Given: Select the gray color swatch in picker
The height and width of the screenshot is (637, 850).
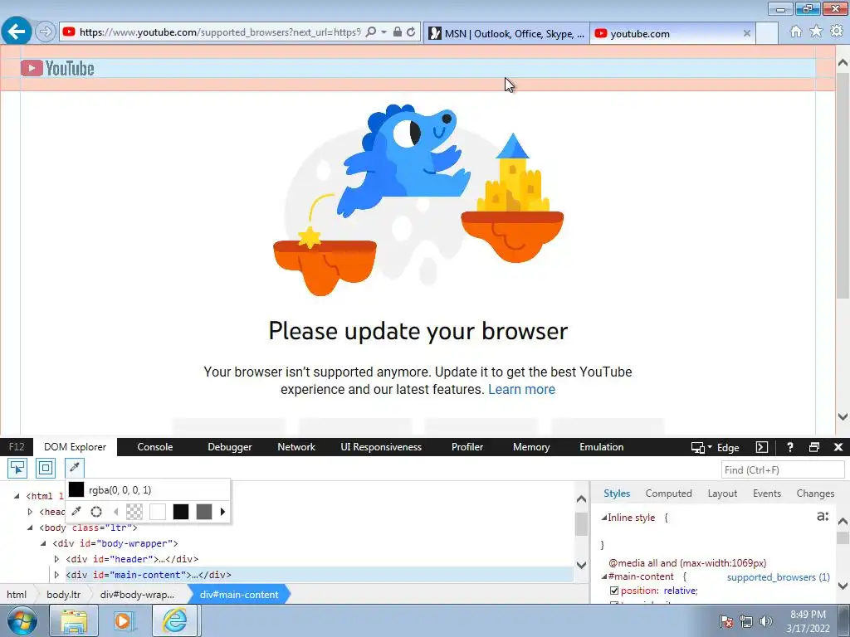Looking at the screenshot, I should (204, 511).
